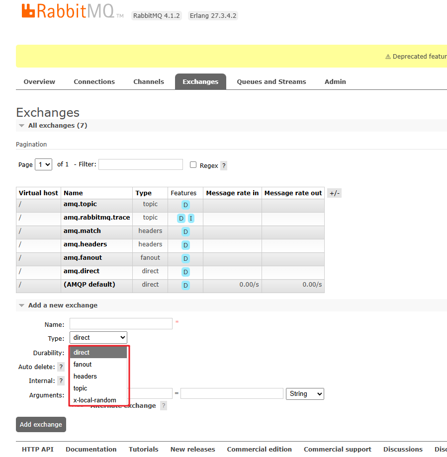The width and height of the screenshot is (447, 457).
Task: Click the I internal badge for amq.rabbitmq.trace
Action: click(191, 218)
